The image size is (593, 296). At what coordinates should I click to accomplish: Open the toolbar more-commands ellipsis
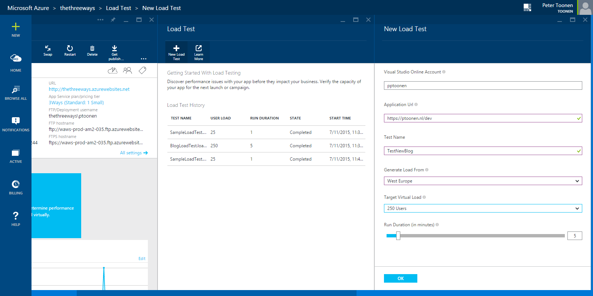tap(143, 59)
